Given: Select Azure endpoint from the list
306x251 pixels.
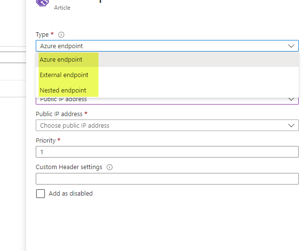Looking at the screenshot, I should point(61,60).
